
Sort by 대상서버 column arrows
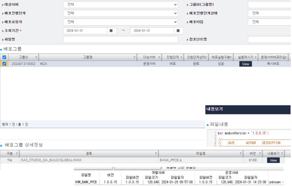(x=159, y=57)
